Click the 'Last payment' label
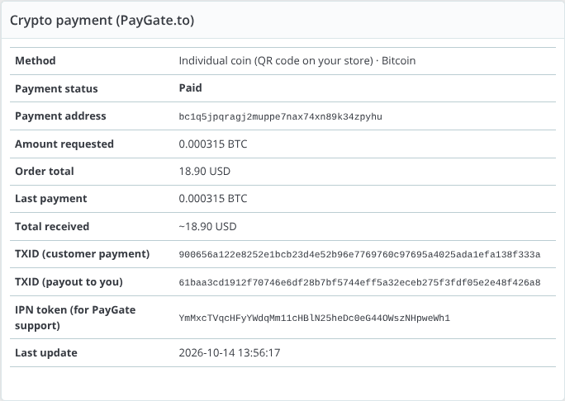This screenshot has height=401, width=565. (51, 199)
